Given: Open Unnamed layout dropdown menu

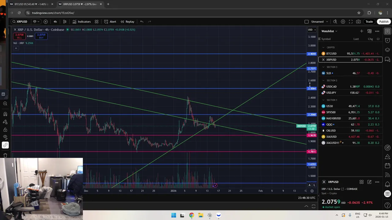Looking at the screenshot, I should 320,22.
